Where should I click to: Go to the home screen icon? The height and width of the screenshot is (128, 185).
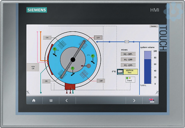click(x=34, y=100)
